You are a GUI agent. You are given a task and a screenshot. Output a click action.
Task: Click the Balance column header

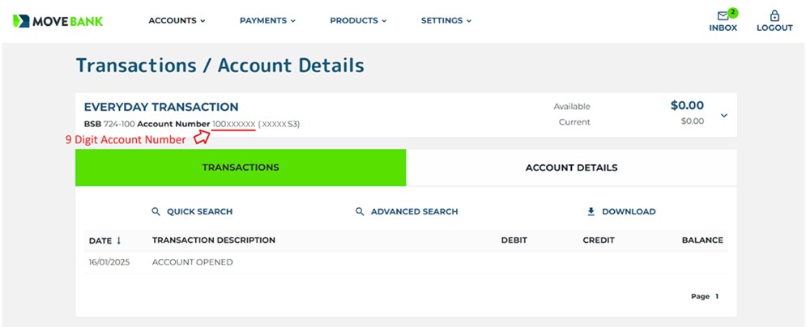point(702,240)
